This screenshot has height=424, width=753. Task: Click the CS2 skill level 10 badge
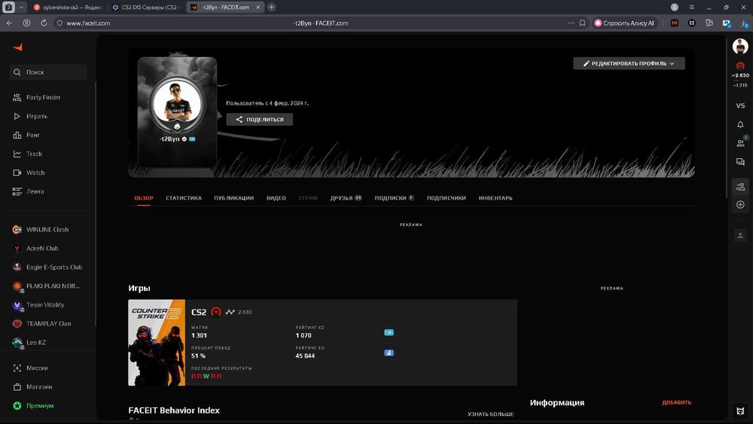[x=216, y=312]
